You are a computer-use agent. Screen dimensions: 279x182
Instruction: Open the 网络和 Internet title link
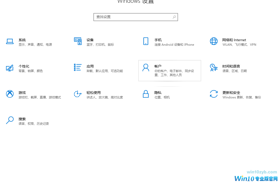click(x=234, y=40)
